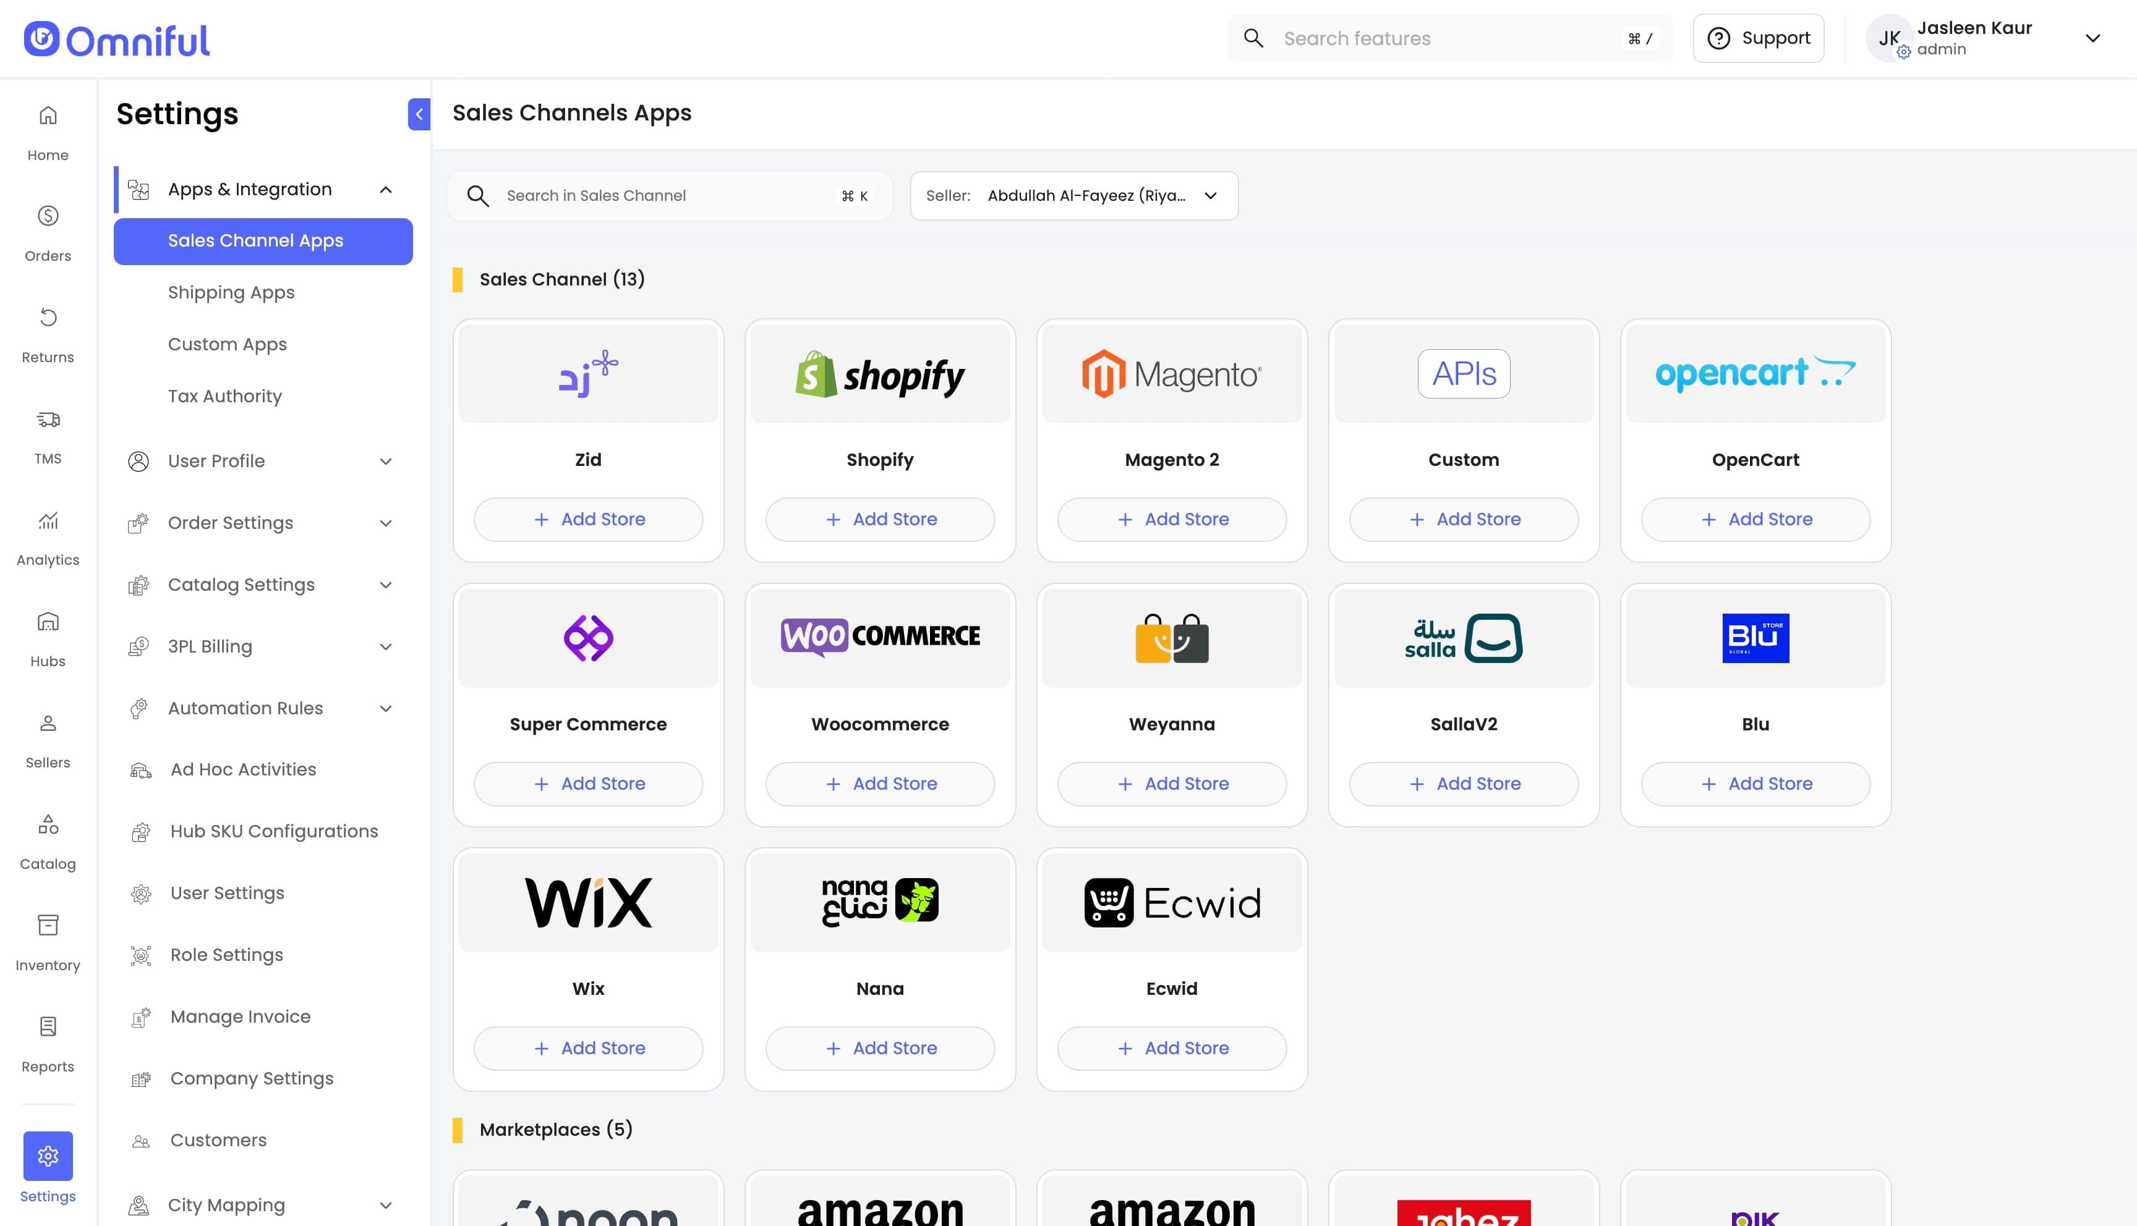Add a Wix store

coord(588,1048)
